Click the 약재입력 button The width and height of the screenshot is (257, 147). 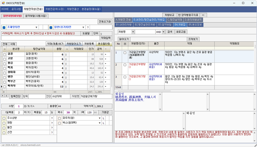(106, 38)
